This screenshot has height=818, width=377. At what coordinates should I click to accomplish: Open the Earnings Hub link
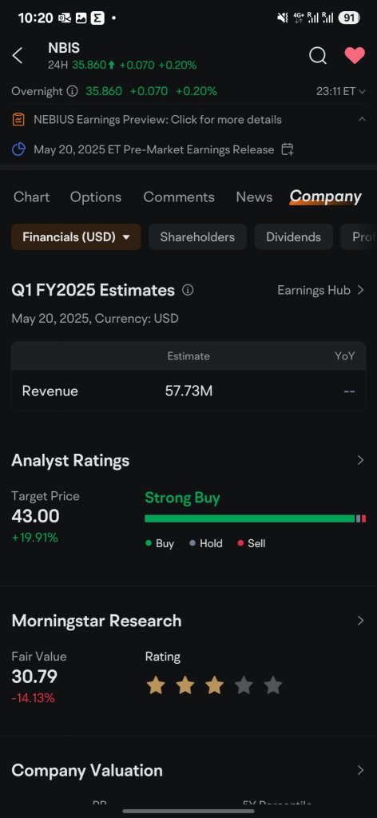coord(320,290)
